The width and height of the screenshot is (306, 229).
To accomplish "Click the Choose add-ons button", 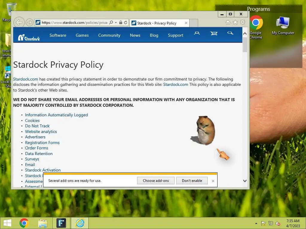I will [156, 180].
